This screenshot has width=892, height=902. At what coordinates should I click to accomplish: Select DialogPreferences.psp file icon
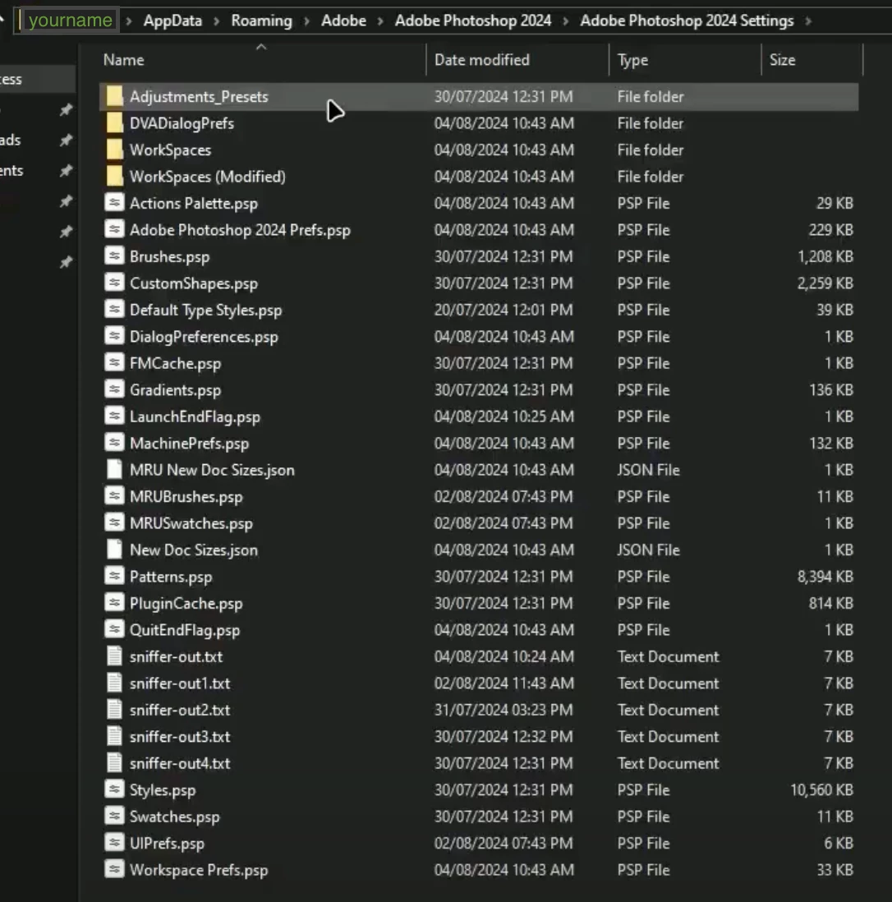coord(114,336)
